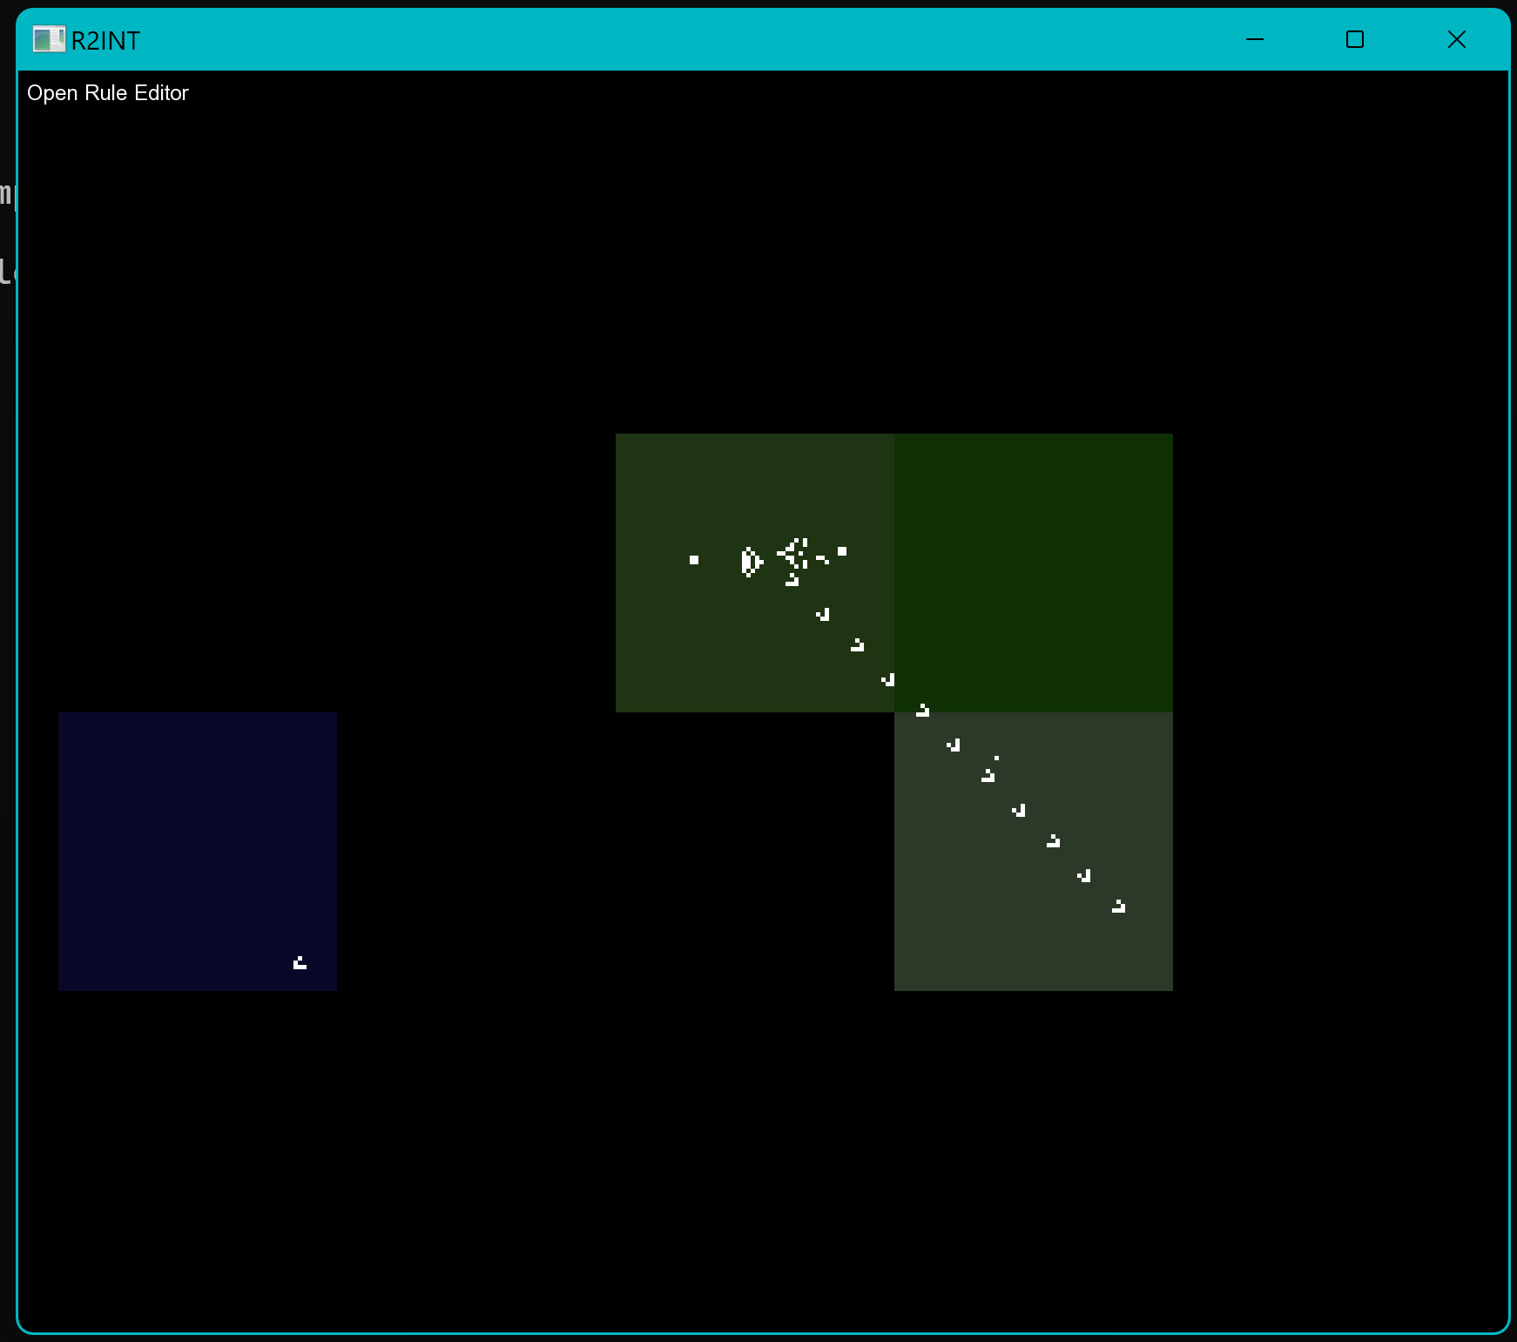Click the gray-green lower grid tile
Viewport: 1517px width, 1342px height.
1034,851
